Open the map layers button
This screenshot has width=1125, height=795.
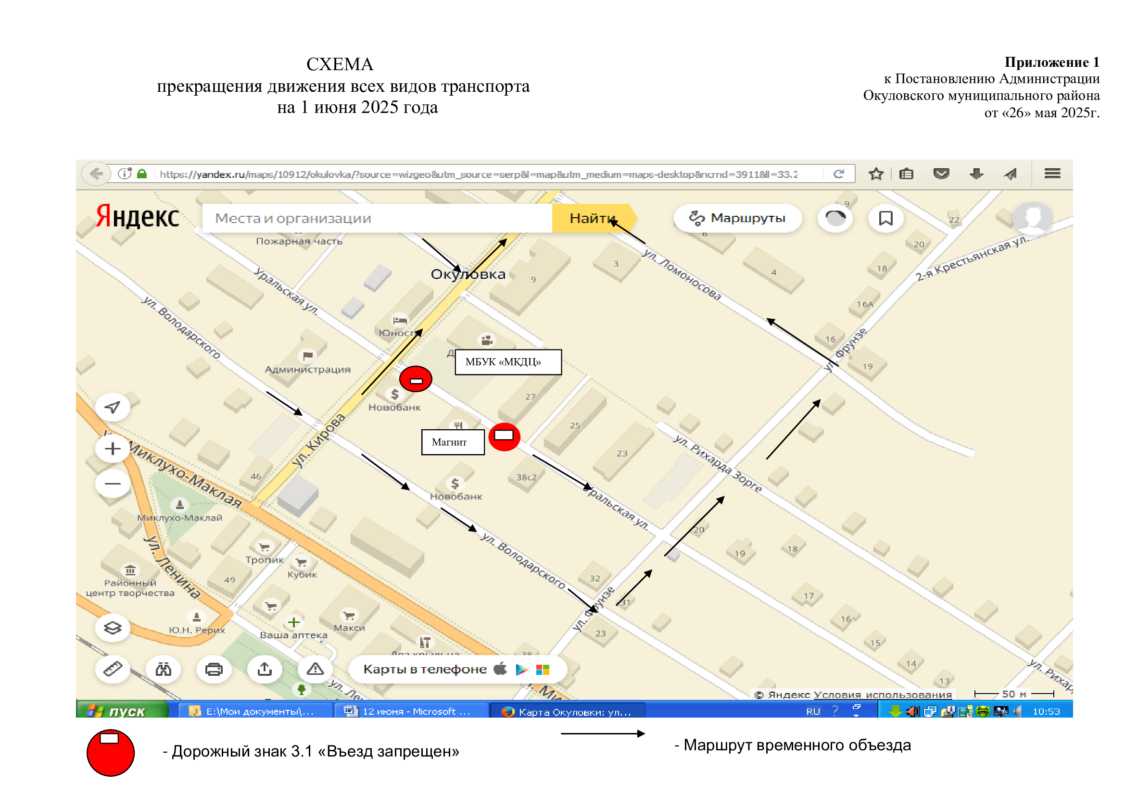[113, 628]
